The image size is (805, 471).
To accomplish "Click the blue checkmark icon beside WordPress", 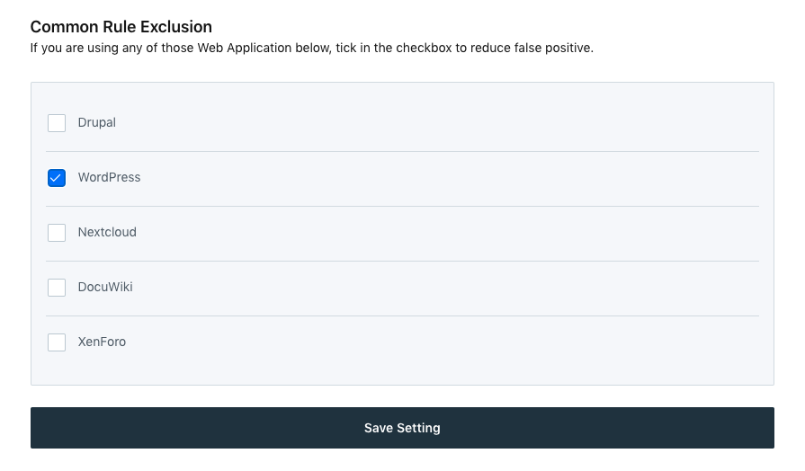I will (x=57, y=178).
